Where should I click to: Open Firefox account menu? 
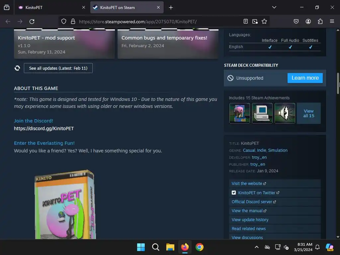click(308, 22)
